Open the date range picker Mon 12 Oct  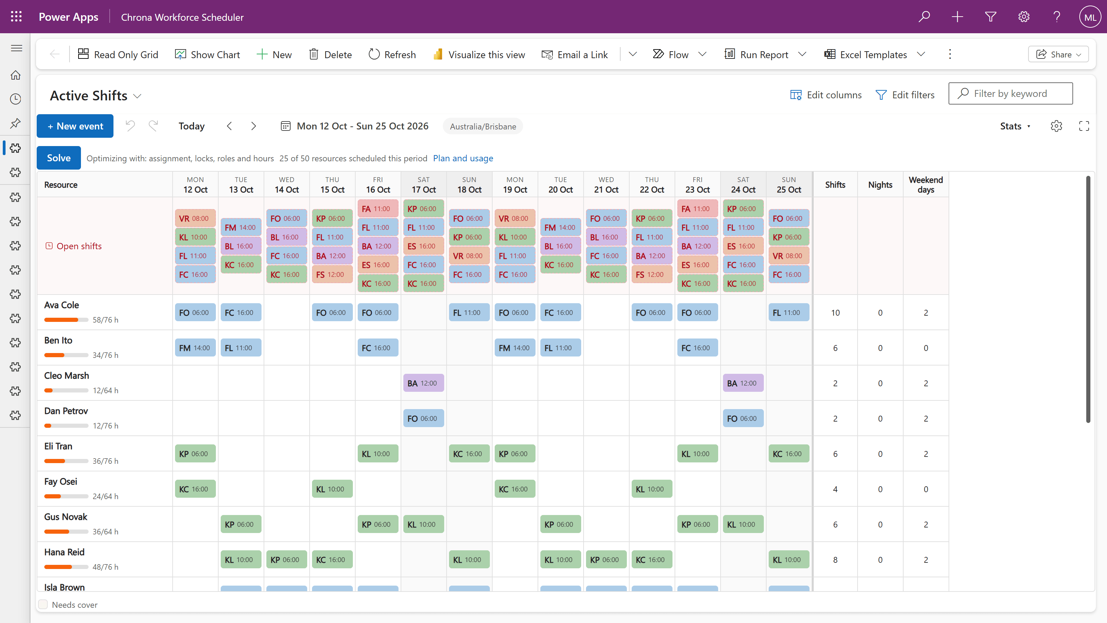tap(354, 126)
